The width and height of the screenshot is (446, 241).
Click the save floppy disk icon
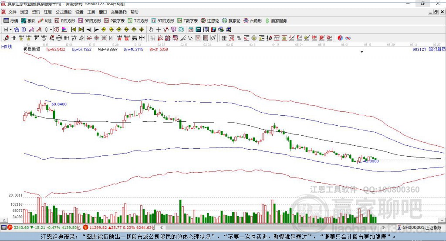tap(213, 30)
